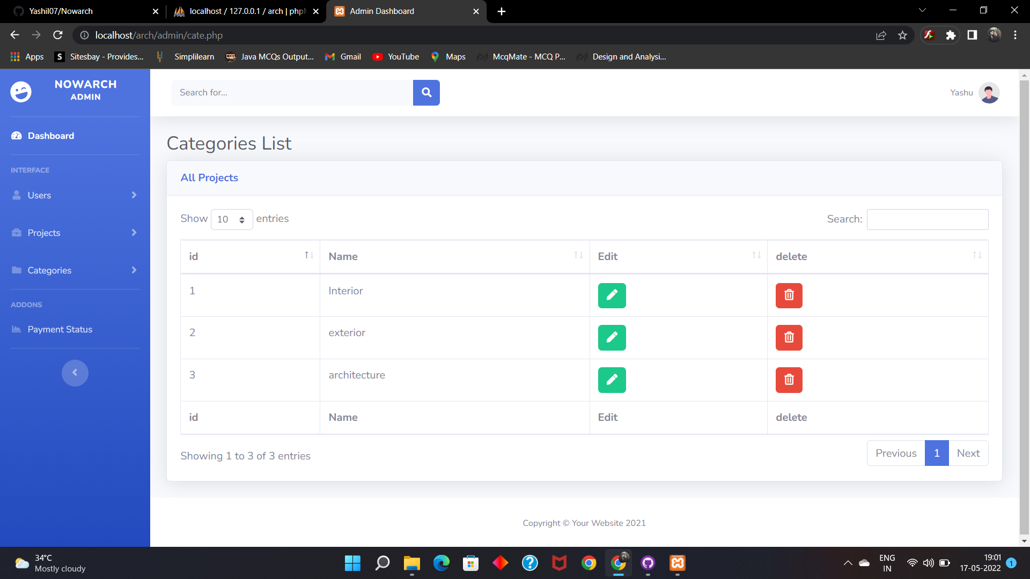Viewport: 1030px width, 579px height.
Task: Click the Dashboard speedometer icon in sidebar
Action: [x=16, y=136]
